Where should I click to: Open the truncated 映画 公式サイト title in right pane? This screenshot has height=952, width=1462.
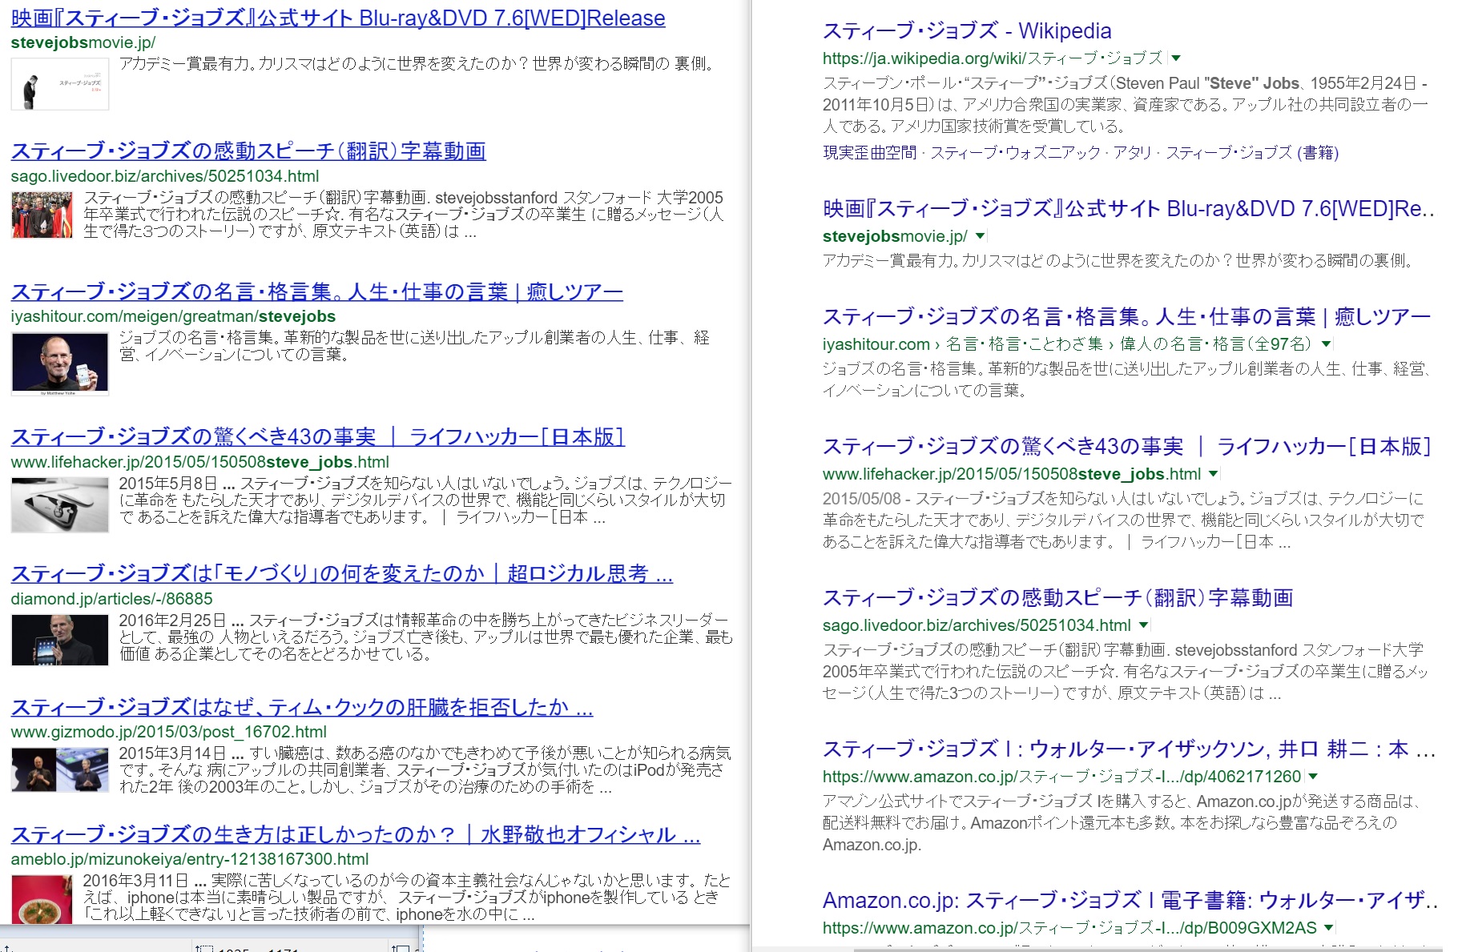click(1128, 209)
